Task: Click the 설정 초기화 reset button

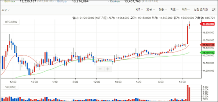Action: point(201,9)
